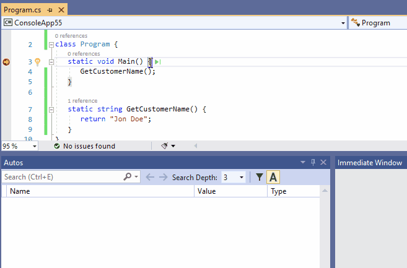Click the breakpoint marker on line 3
This screenshot has height=268, width=407.
click(7, 62)
